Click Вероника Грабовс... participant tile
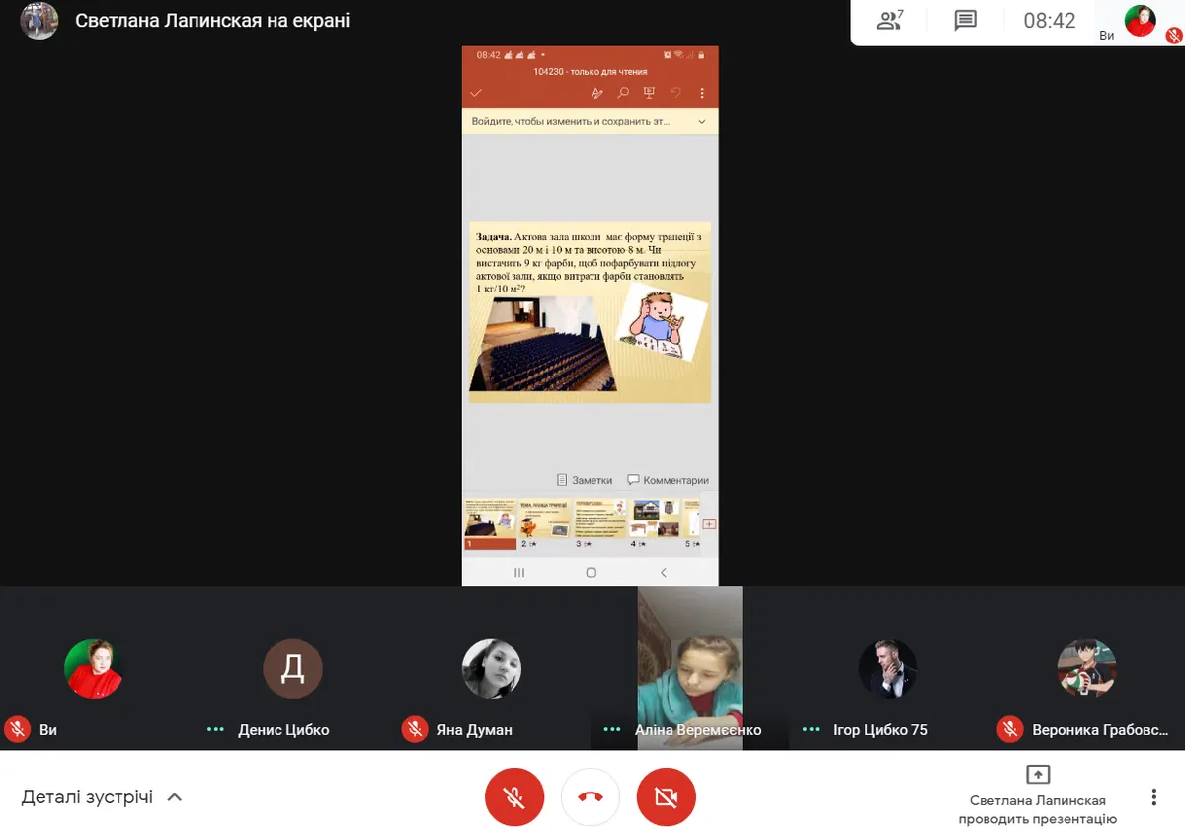1185x835 pixels. click(x=1086, y=669)
